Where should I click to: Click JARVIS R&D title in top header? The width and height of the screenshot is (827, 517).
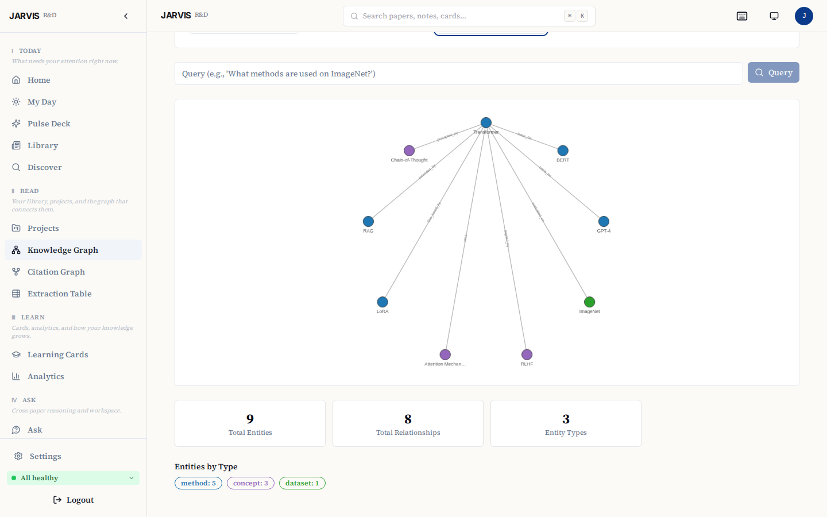point(184,16)
